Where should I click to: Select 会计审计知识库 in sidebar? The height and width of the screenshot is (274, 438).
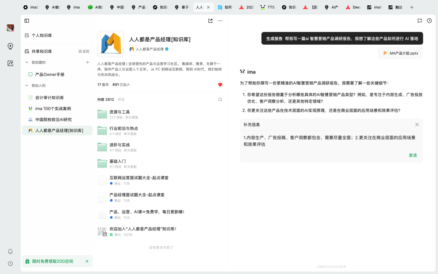point(49,98)
